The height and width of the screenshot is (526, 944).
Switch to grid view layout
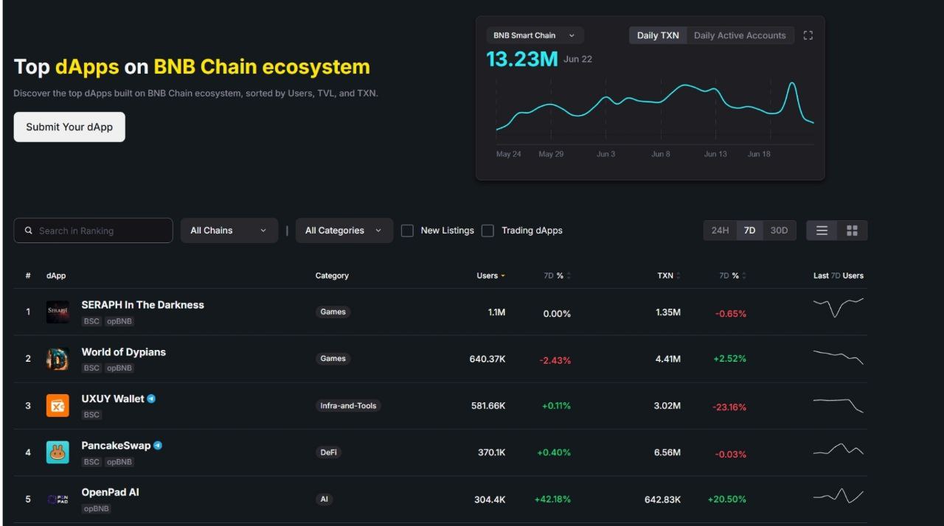853,231
